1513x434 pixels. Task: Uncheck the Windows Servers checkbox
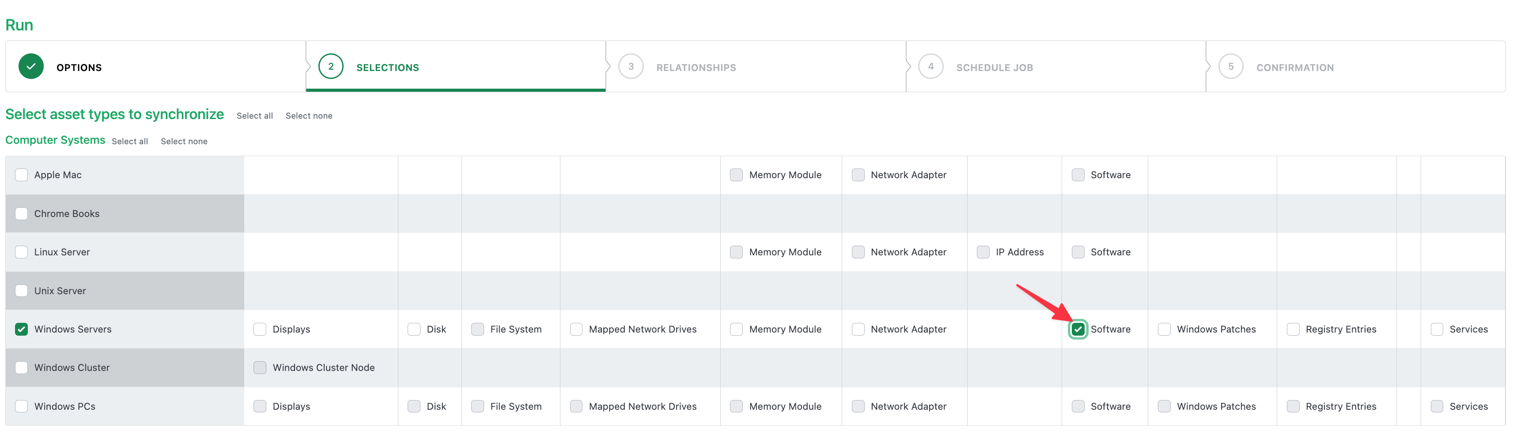[x=22, y=329]
